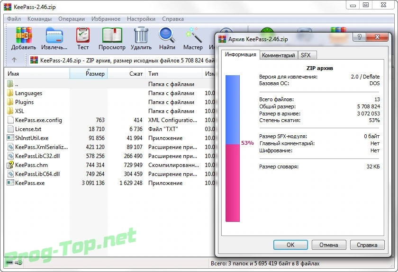Click the KeePassLibC32.dll file icon
This screenshot has height=272, width=398.
[10, 156]
